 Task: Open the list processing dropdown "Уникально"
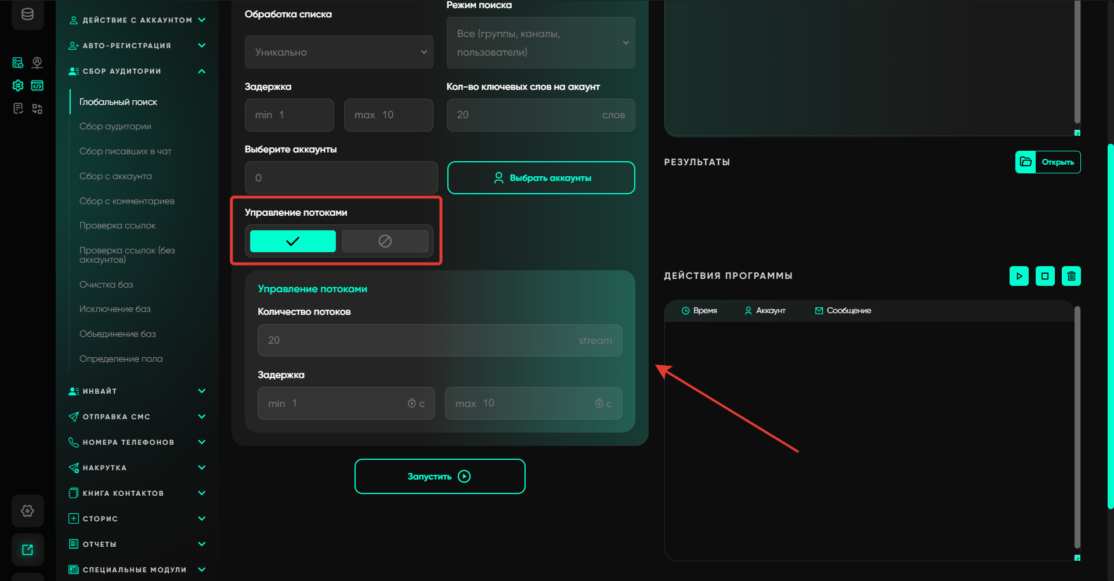point(339,52)
